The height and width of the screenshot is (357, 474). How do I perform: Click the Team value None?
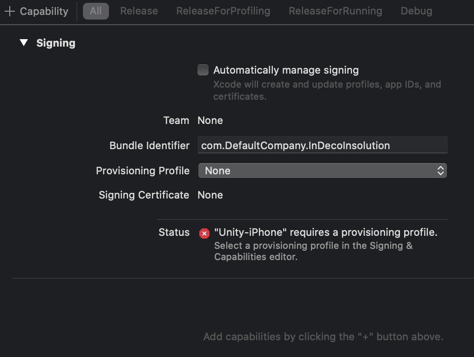(x=210, y=120)
